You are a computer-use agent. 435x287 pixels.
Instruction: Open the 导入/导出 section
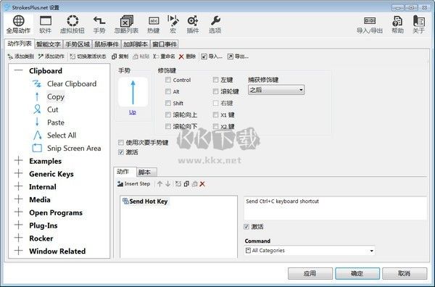coord(370,25)
